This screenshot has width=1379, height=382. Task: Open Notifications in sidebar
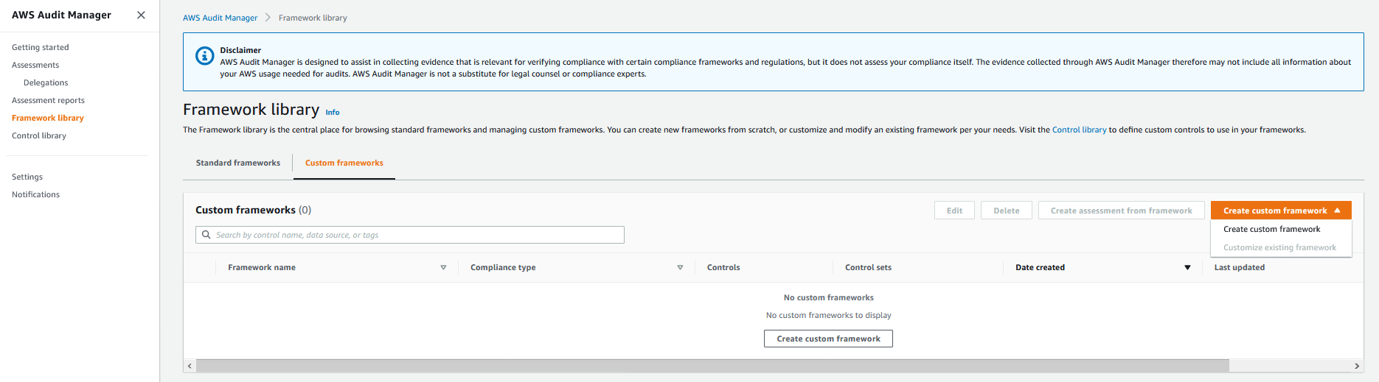click(35, 194)
